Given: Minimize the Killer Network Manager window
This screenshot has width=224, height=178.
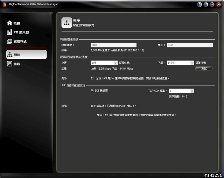Looking at the screenshot, I should point(206,5).
